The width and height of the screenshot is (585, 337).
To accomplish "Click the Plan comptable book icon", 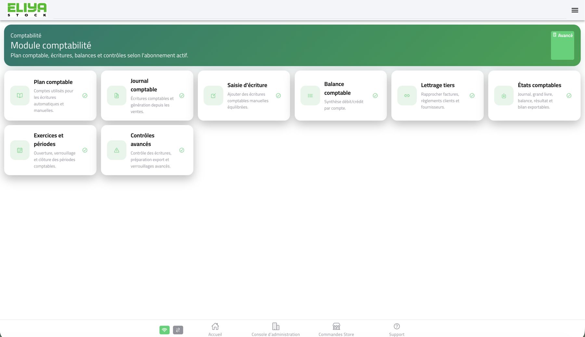I will 20,96.
